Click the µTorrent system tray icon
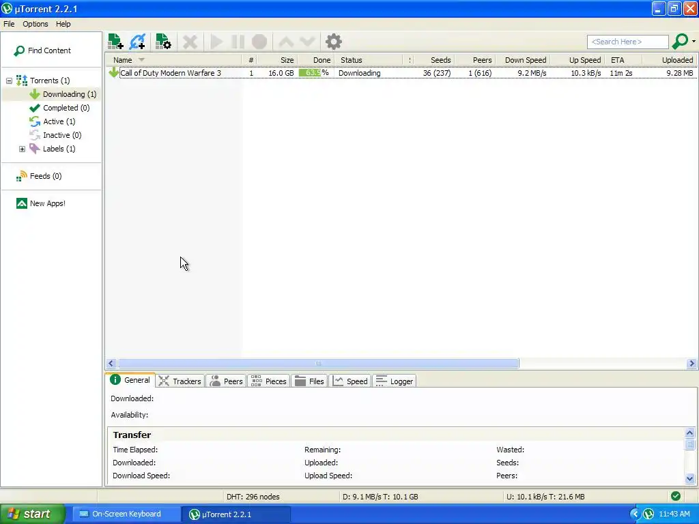This screenshot has width=699, height=524. pos(648,514)
